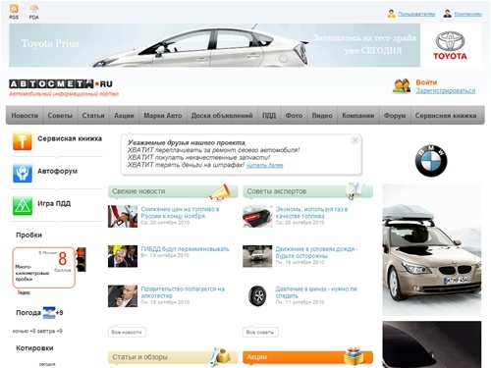Open the Новости menu item

[x=25, y=116]
